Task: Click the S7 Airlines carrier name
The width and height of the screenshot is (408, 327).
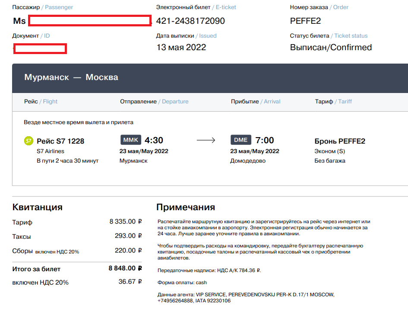Action: coord(51,151)
